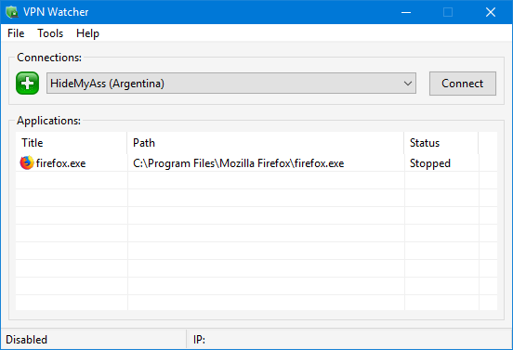Click the IP field in status bar
The image size is (513, 350).
pos(349,339)
